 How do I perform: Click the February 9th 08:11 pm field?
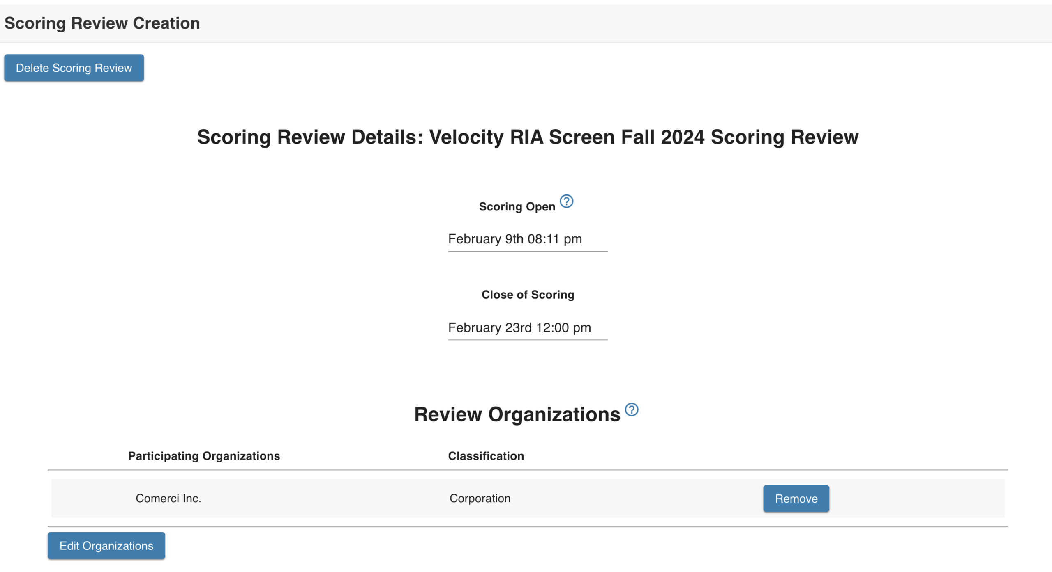tap(527, 239)
